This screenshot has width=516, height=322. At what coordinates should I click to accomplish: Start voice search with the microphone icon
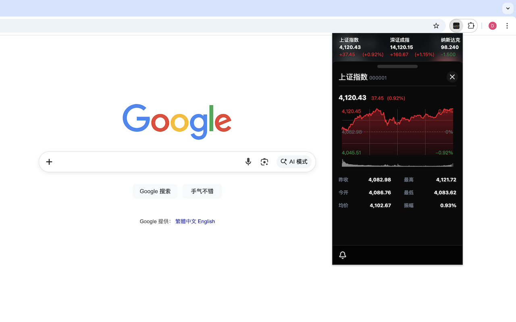[248, 161]
